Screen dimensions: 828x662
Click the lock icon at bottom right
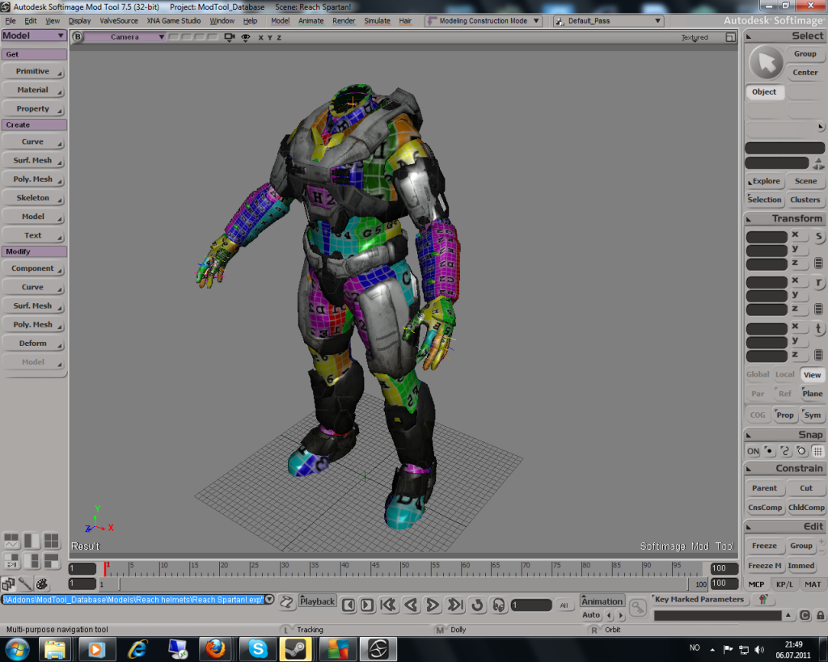click(x=820, y=615)
